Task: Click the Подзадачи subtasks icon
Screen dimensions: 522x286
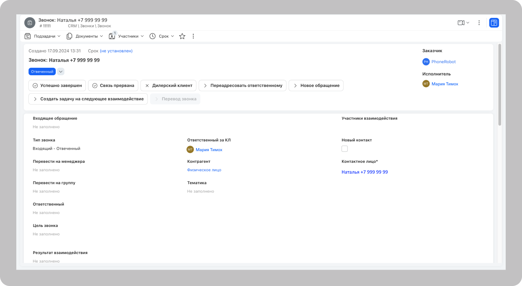Action: [x=28, y=36]
